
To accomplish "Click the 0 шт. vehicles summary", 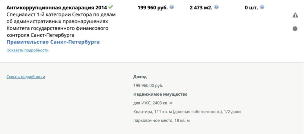I will point(251,8).
